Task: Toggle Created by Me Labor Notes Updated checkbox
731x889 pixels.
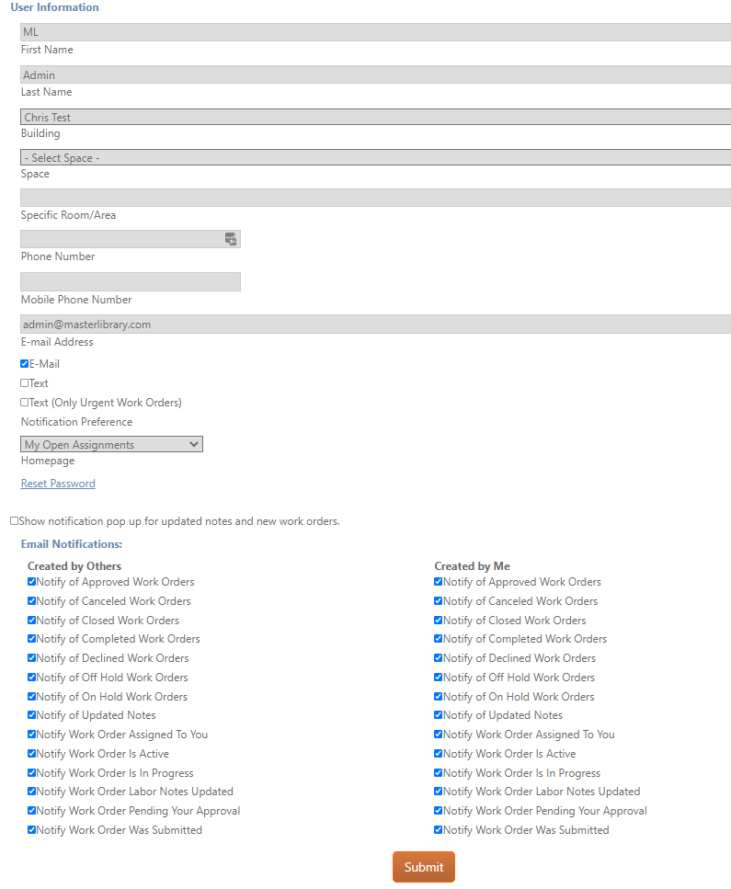Action: (439, 792)
